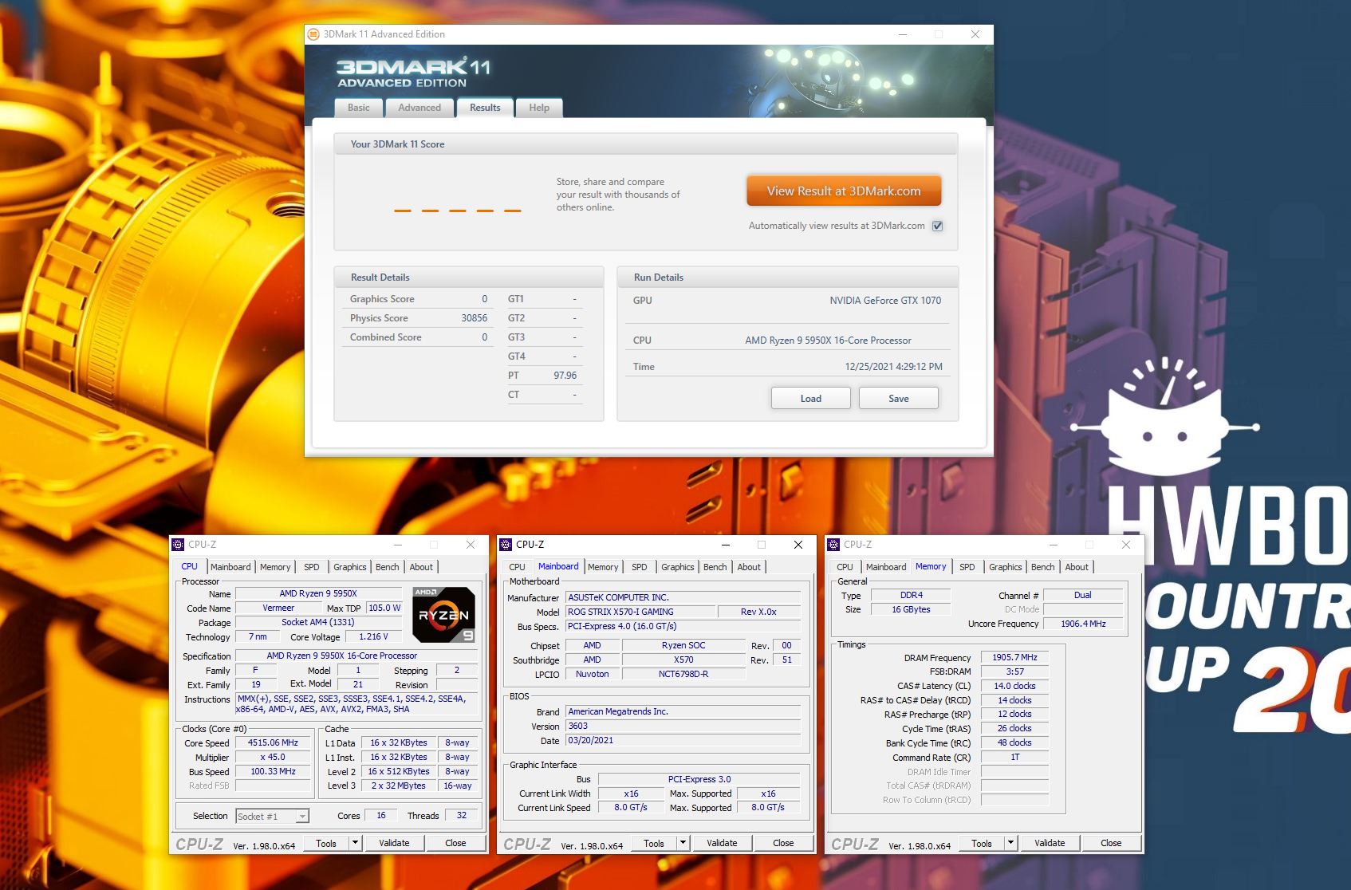Image resolution: width=1351 pixels, height=890 pixels.
Task: Open Memory tab in left CPU-Z window
Action: (275, 567)
